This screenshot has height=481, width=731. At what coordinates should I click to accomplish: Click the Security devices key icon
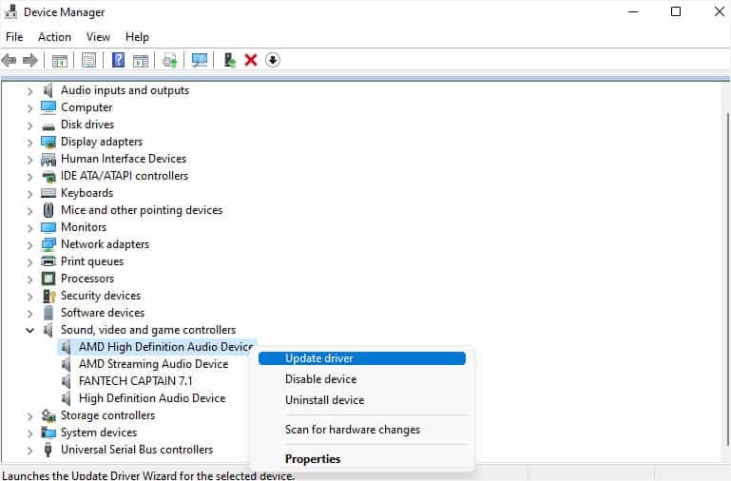point(48,296)
